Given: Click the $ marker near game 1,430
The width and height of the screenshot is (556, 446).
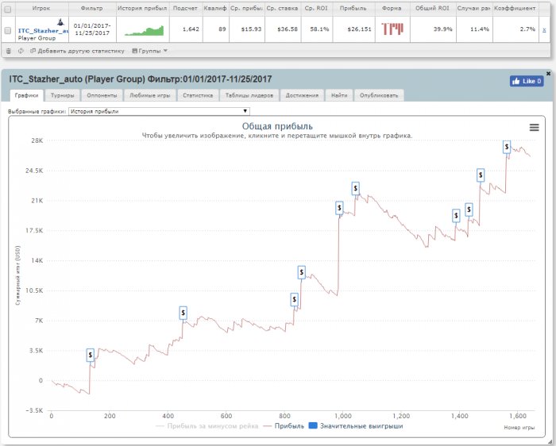Looking at the screenshot, I should (x=469, y=210).
